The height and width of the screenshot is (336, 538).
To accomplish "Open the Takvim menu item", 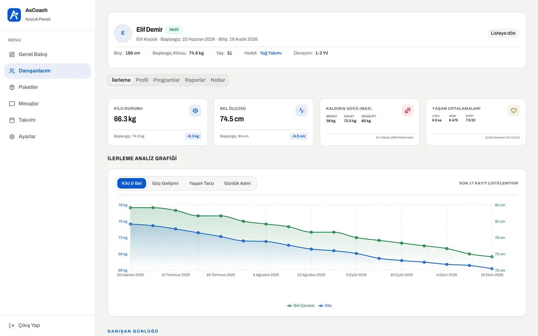I will click(x=48, y=120).
